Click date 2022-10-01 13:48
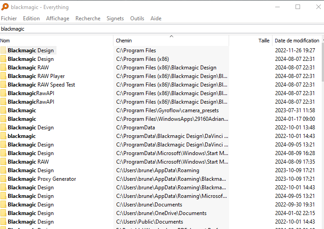The image size is (324, 229). (295, 128)
